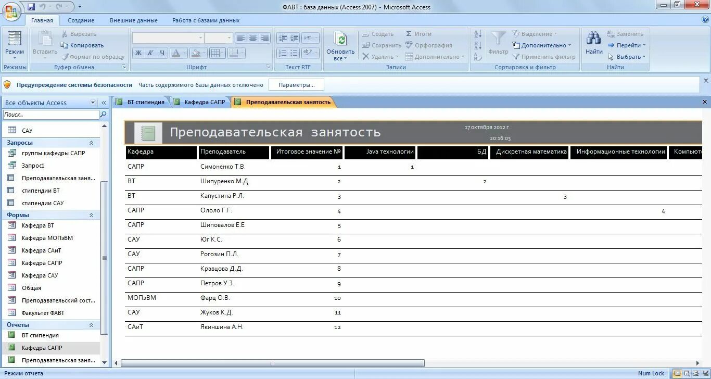Sort ascending icon
Image resolution: width=711 pixels, height=379 pixels.
(478, 34)
